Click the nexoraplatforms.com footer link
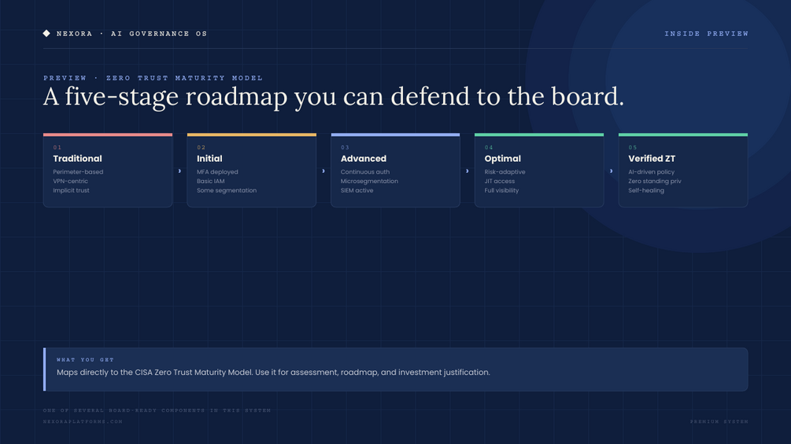This screenshot has width=791, height=444. 83,421
